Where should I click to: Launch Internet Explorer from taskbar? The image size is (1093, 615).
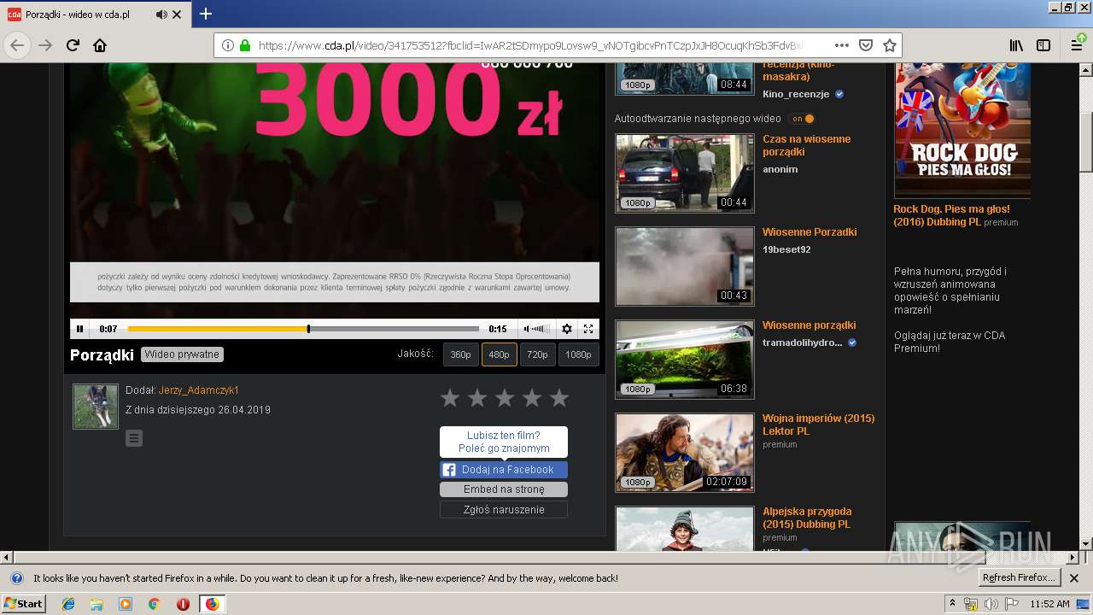point(68,604)
